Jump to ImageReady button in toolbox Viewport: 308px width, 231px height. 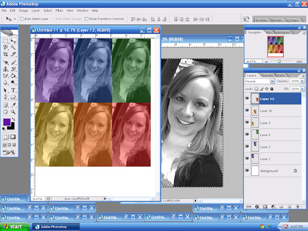pos(9,152)
